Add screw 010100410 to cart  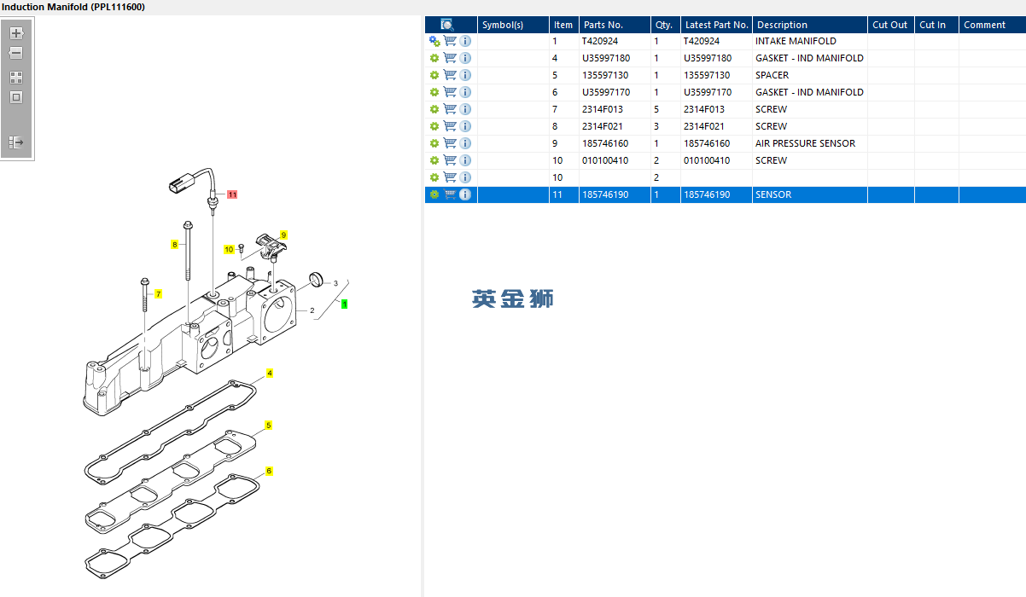point(450,160)
